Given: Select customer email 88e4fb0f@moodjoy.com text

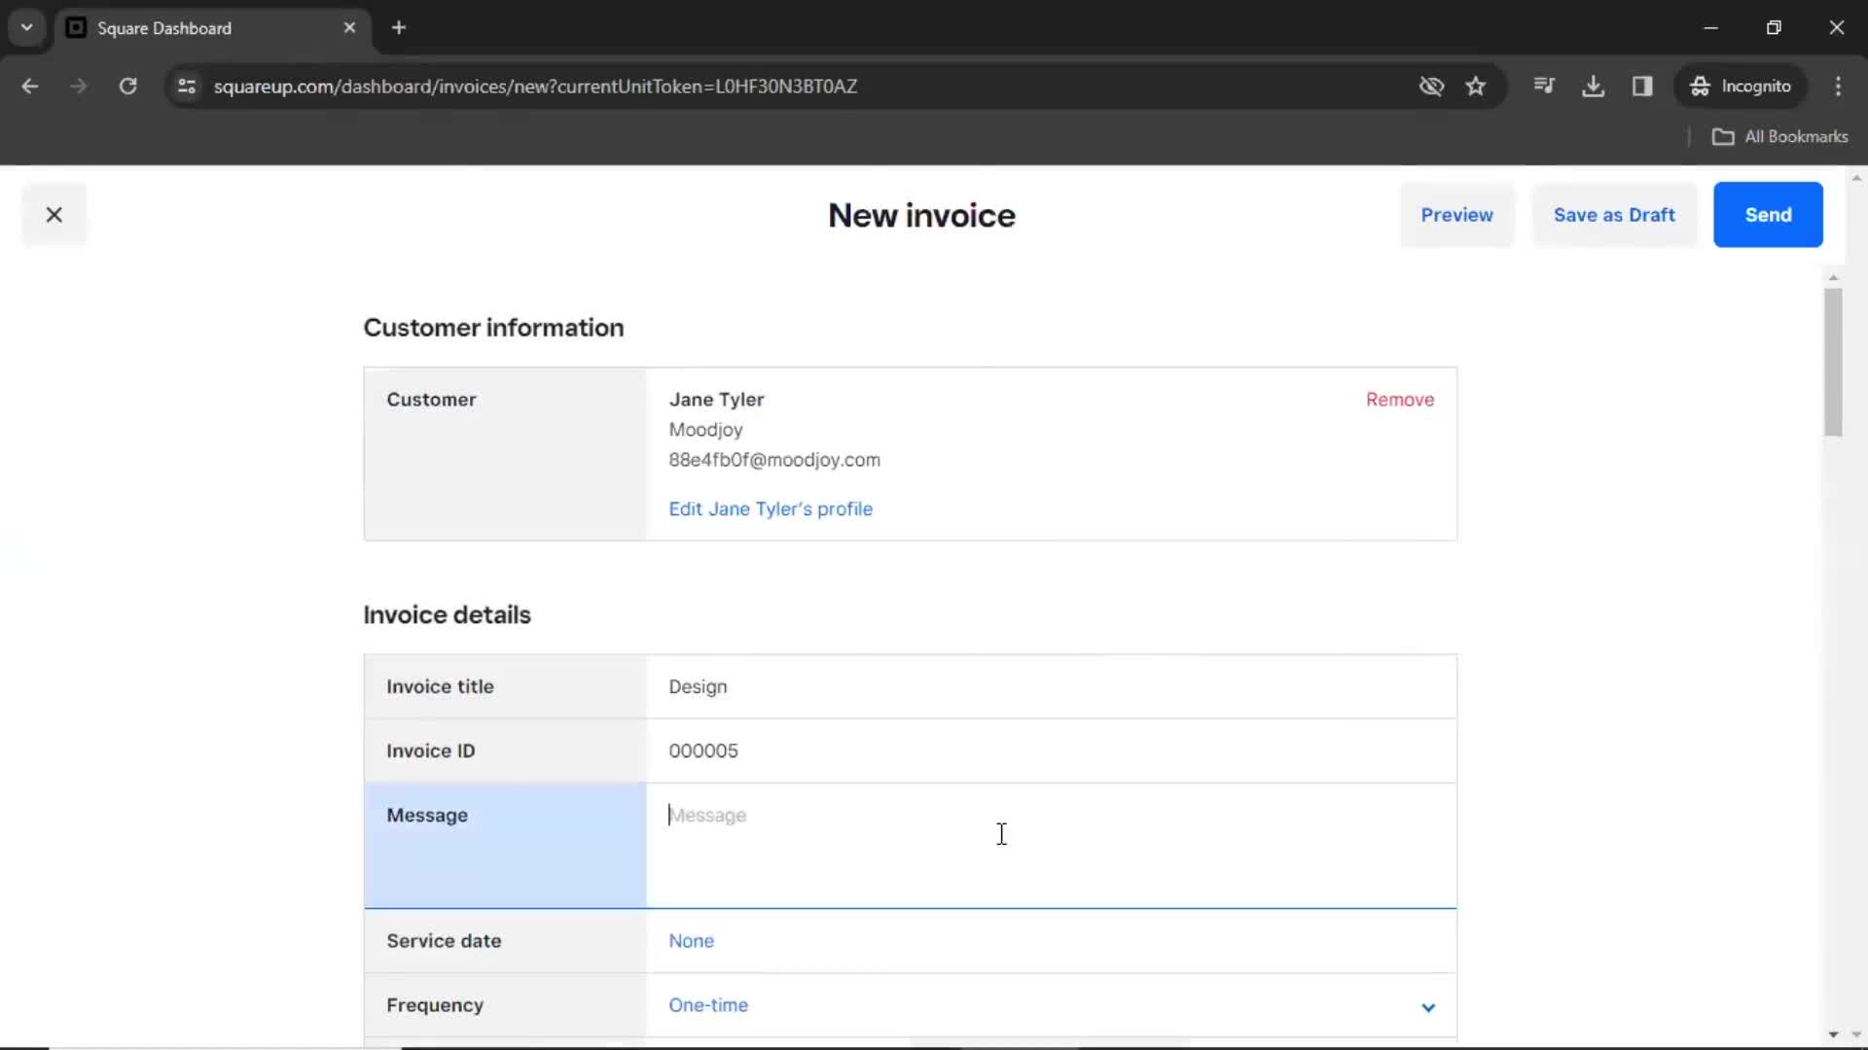Looking at the screenshot, I should [774, 460].
